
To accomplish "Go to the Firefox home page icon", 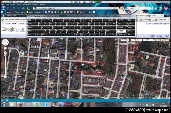I will point(23,8).
